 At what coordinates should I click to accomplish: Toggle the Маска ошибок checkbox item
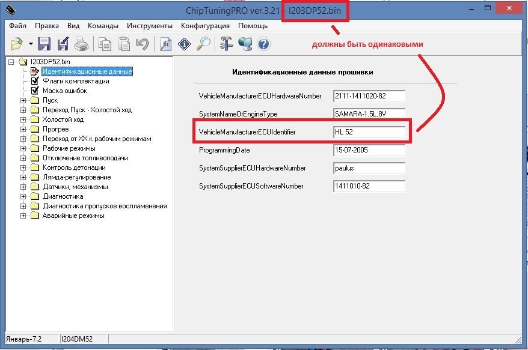(x=35, y=91)
